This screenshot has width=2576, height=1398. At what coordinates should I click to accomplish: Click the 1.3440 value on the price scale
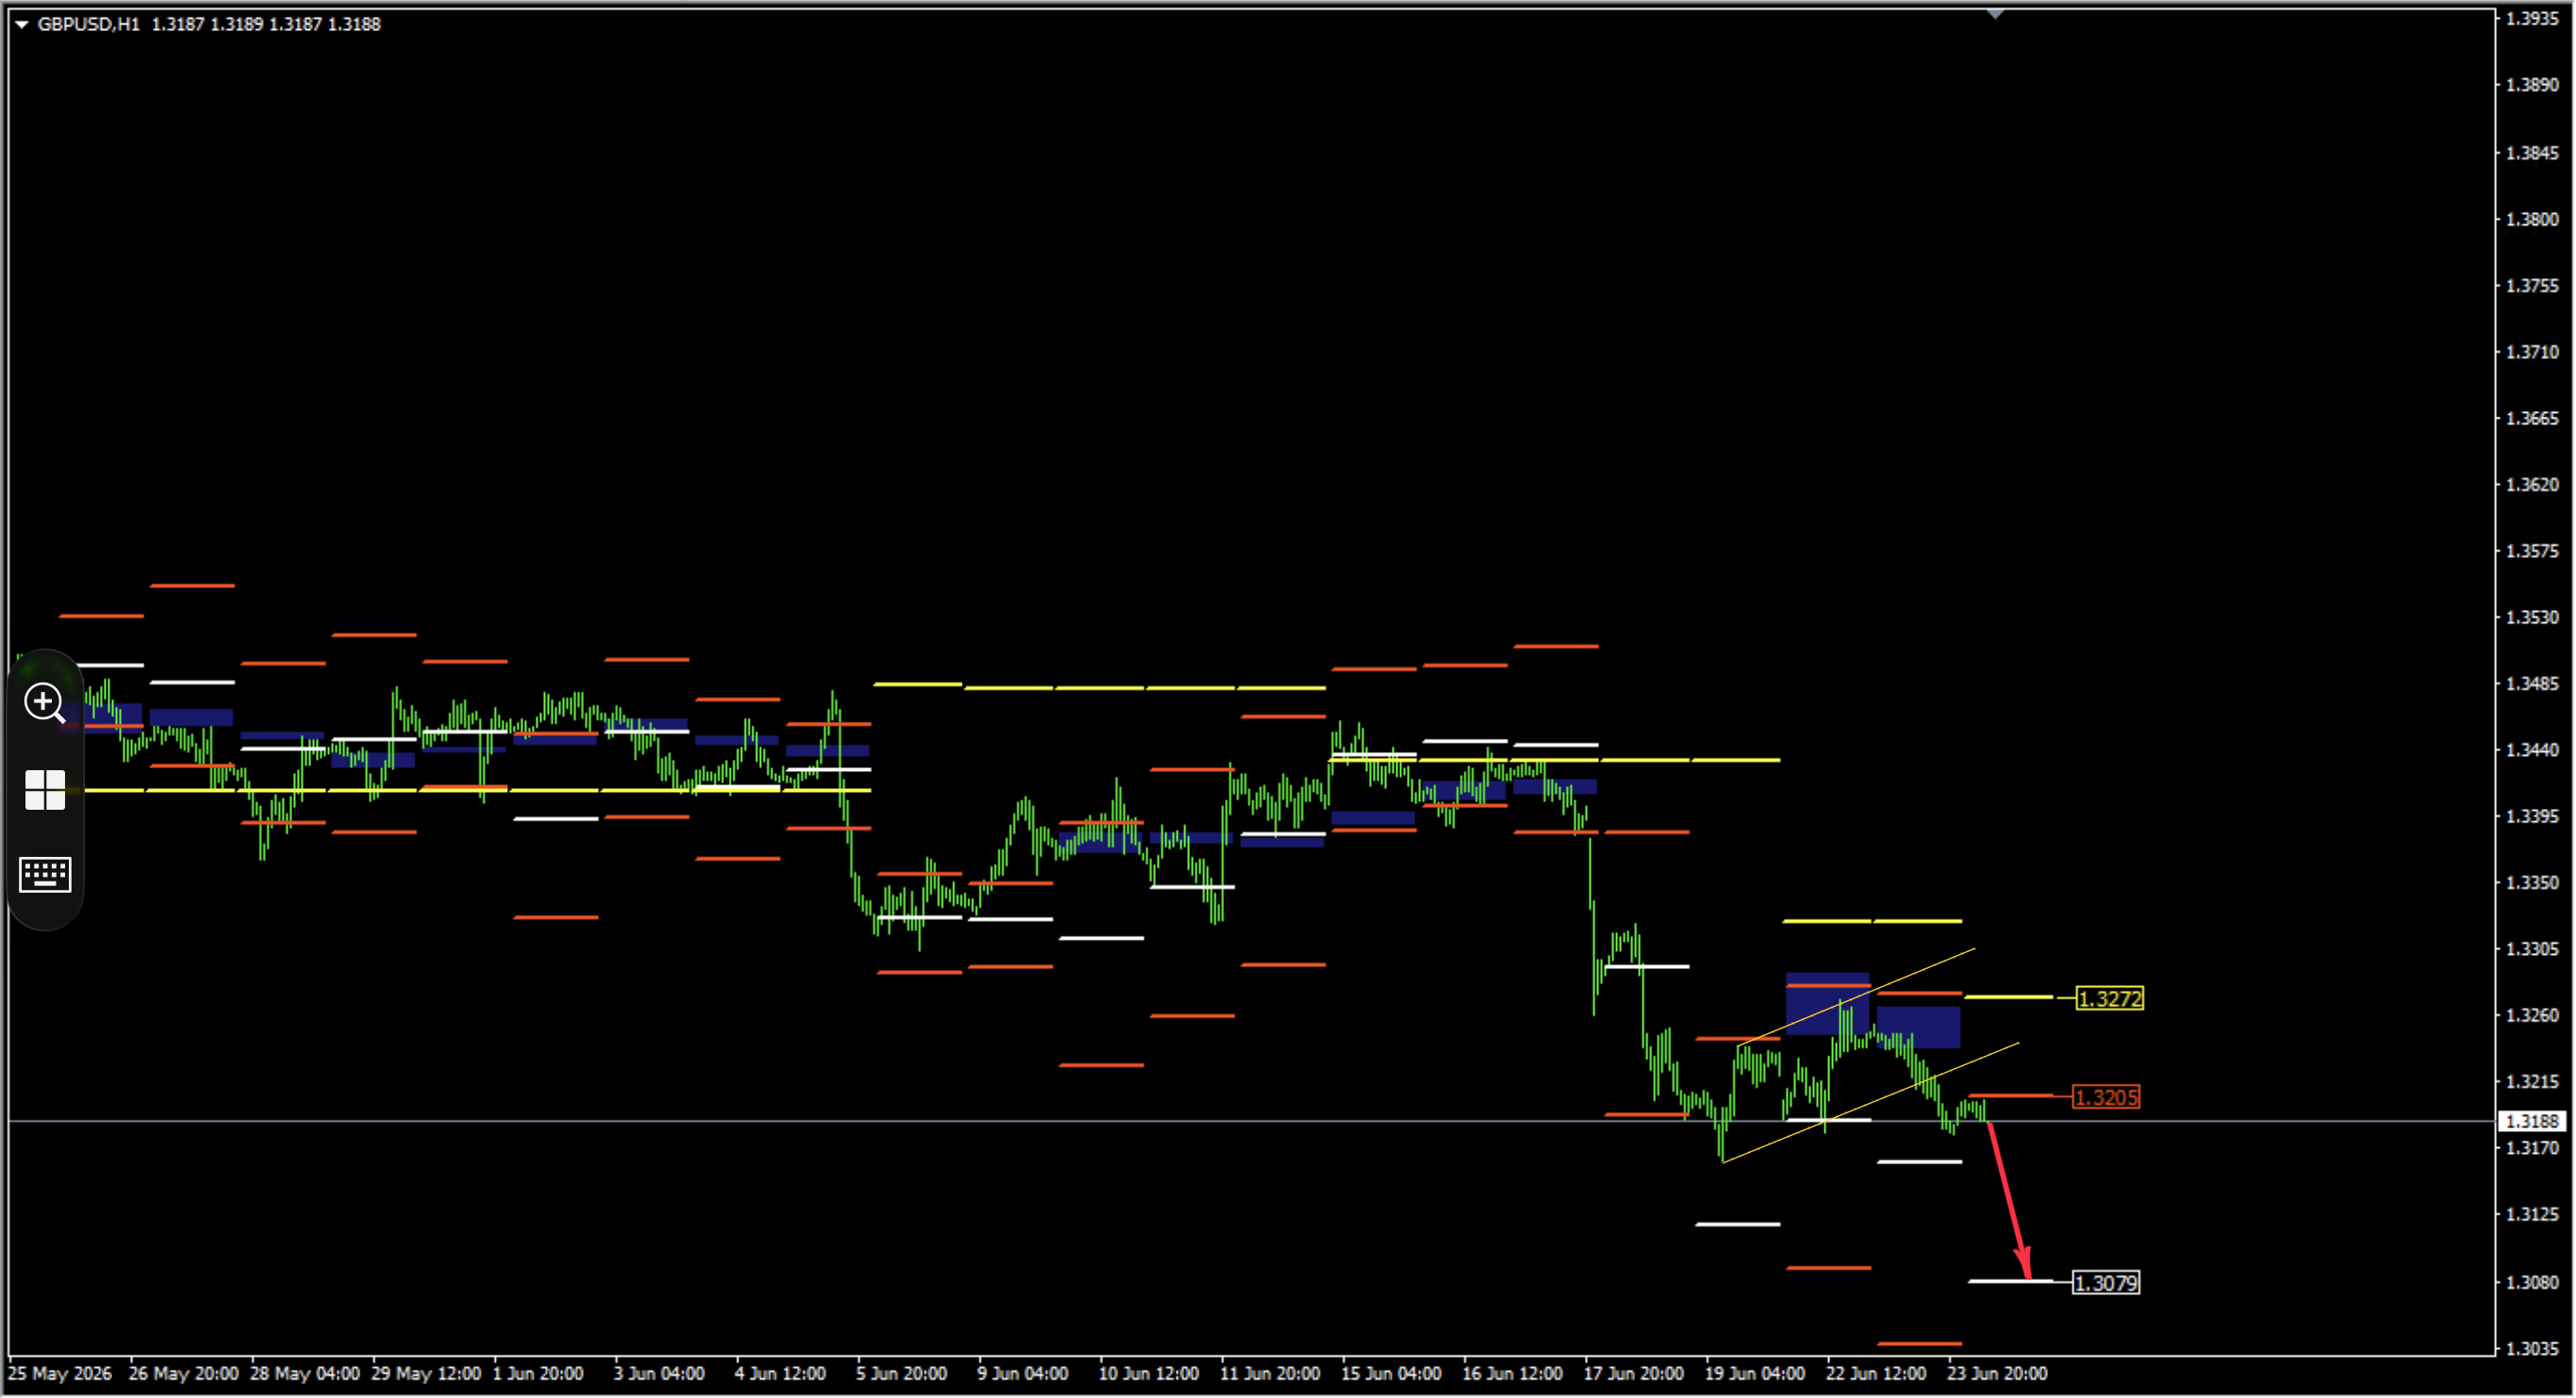2532,750
